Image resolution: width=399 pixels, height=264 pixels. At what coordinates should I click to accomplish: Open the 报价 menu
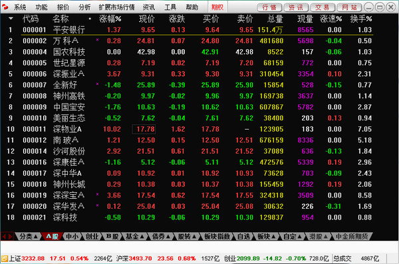click(63, 7)
